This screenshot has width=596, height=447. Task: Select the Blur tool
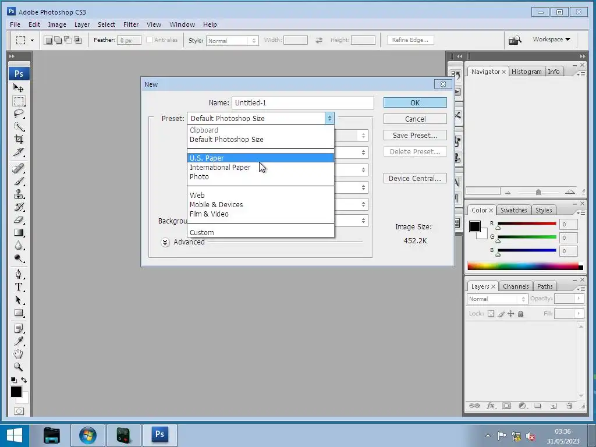[18, 246]
